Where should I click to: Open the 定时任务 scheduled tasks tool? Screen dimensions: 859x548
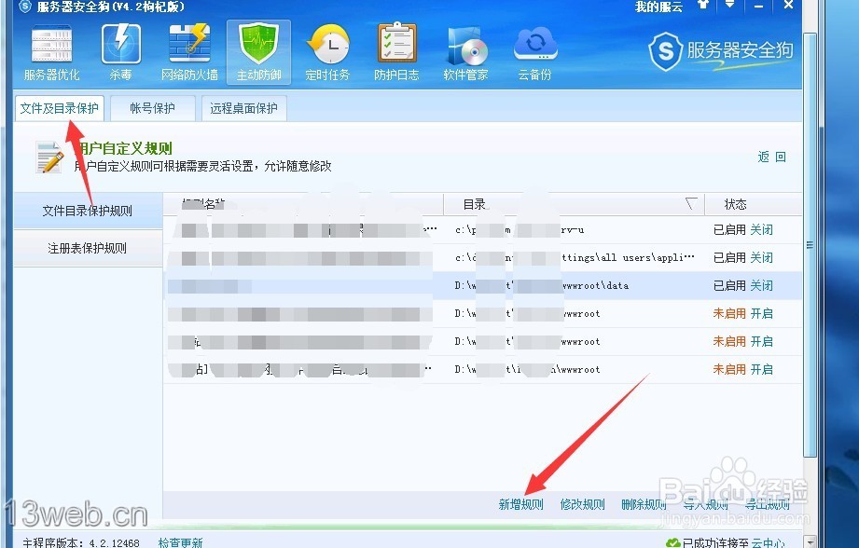(326, 51)
